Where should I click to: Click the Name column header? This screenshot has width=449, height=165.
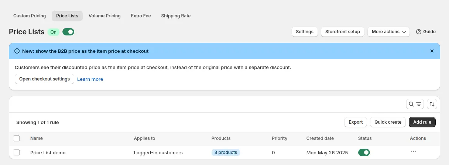pyautogui.click(x=37, y=138)
